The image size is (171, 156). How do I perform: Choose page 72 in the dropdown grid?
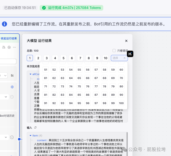[x=54, y=86]
